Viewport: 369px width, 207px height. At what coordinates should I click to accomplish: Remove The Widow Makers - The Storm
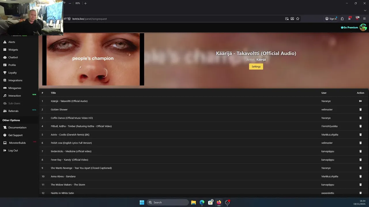pos(360,185)
